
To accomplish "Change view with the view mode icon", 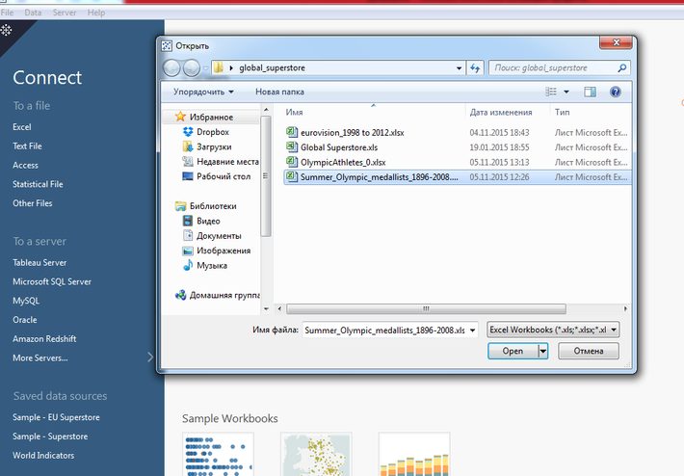I will click(551, 92).
